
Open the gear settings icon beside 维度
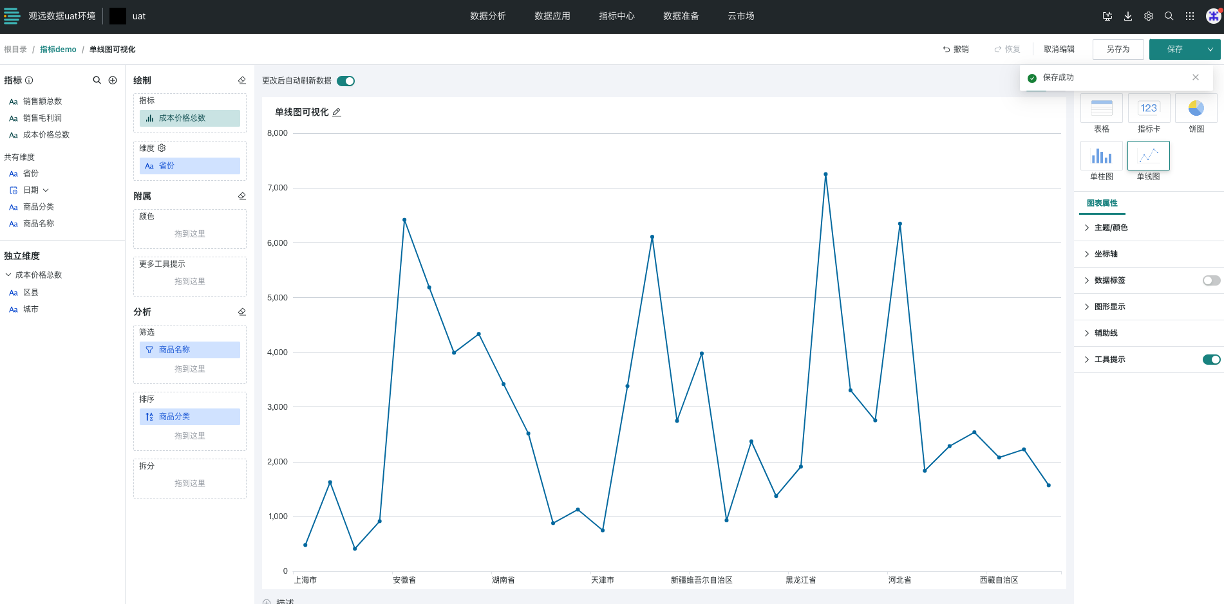point(162,148)
